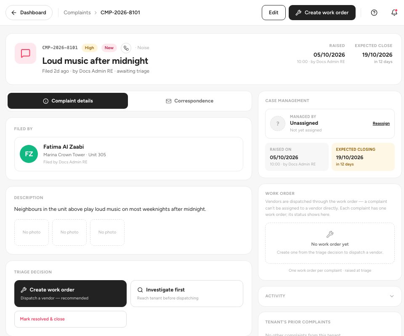Open the notifications bell
Viewport: 404px width, 336px height.
click(394, 13)
